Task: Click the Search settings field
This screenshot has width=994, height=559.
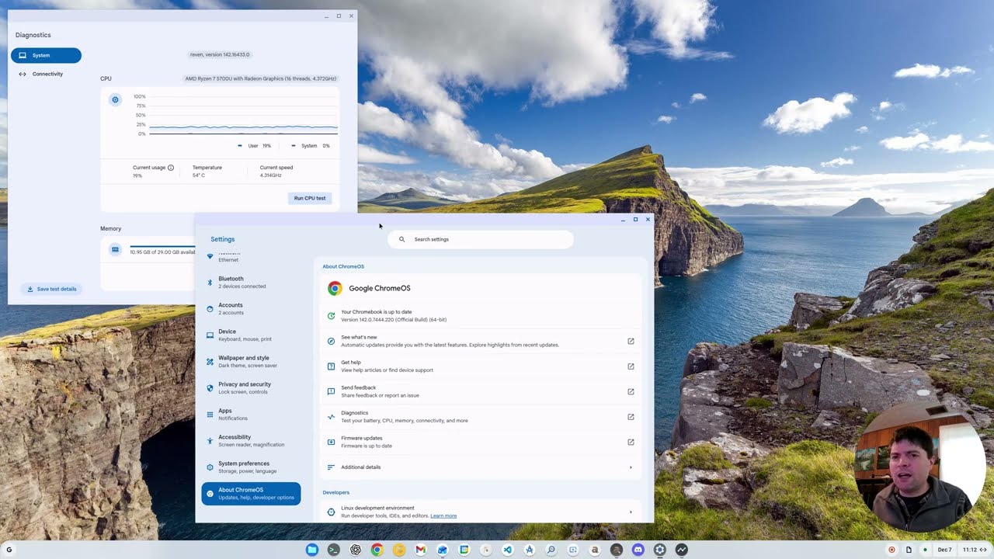Action: [481, 239]
